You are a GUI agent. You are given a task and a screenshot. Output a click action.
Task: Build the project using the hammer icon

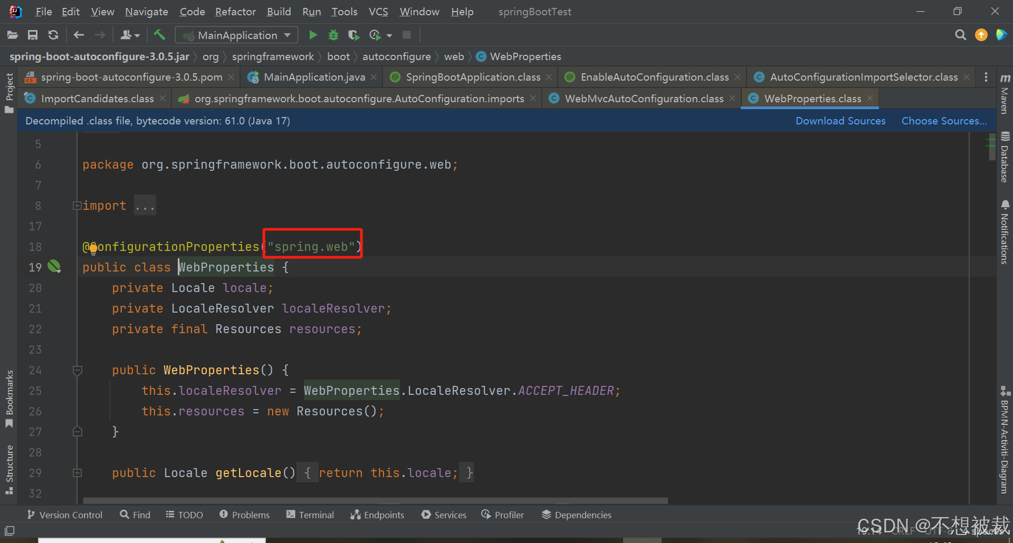tap(159, 35)
